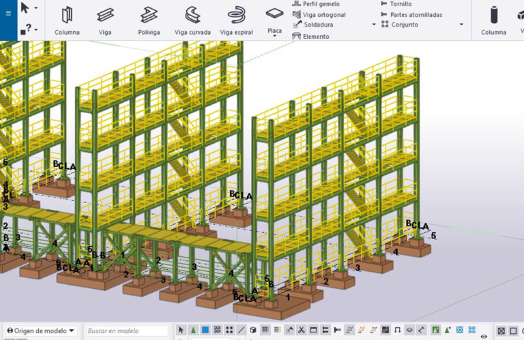Viewport: 524px width, 340px height.
Task: Click the double-bolt group selection icon
Action: click(325, 330)
